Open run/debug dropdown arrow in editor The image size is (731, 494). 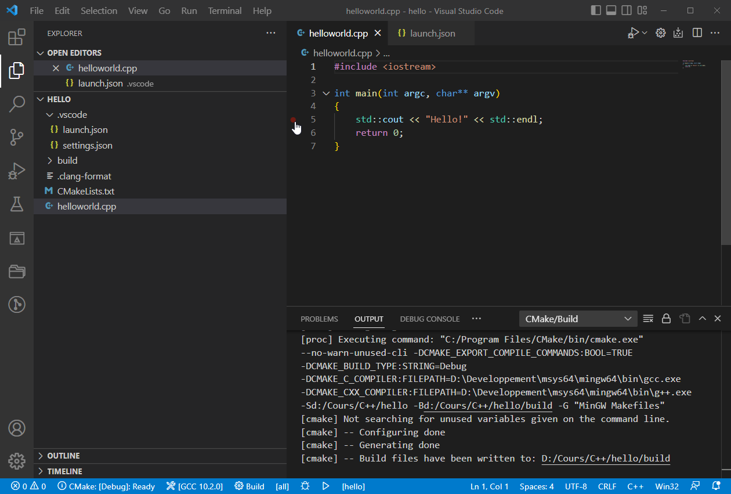tap(645, 33)
